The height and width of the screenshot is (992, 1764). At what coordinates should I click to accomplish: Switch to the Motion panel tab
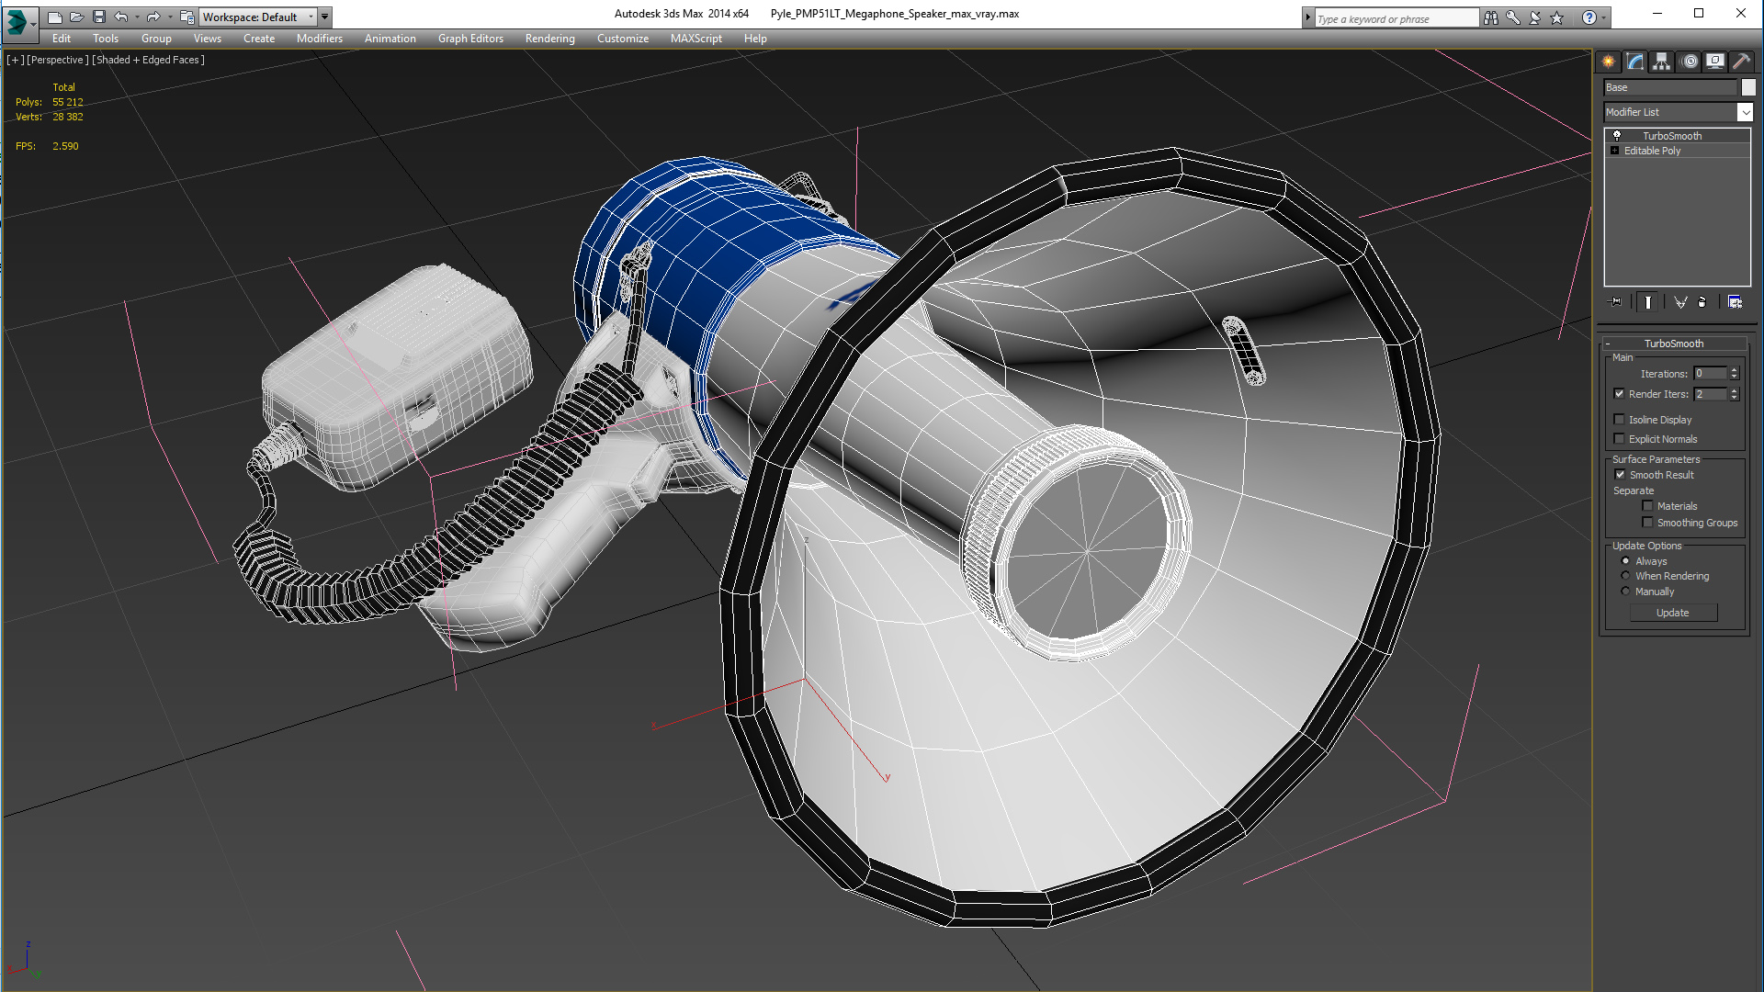coord(1689,62)
